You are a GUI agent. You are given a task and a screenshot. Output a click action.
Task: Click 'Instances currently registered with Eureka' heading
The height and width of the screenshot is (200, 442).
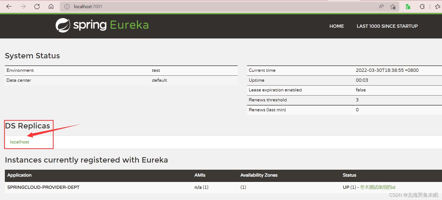point(87,160)
